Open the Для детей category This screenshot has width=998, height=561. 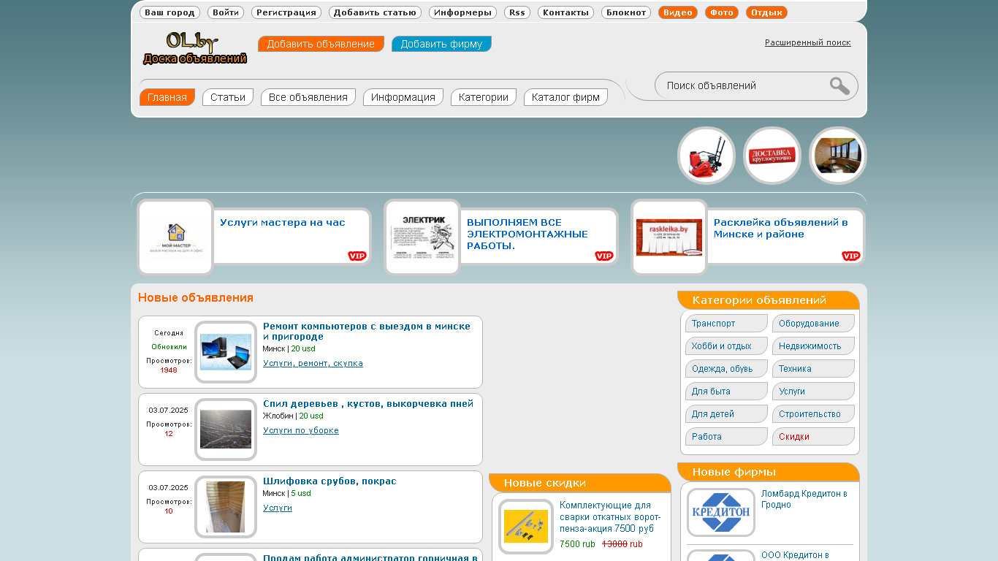pyautogui.click(x=726, y=414)
